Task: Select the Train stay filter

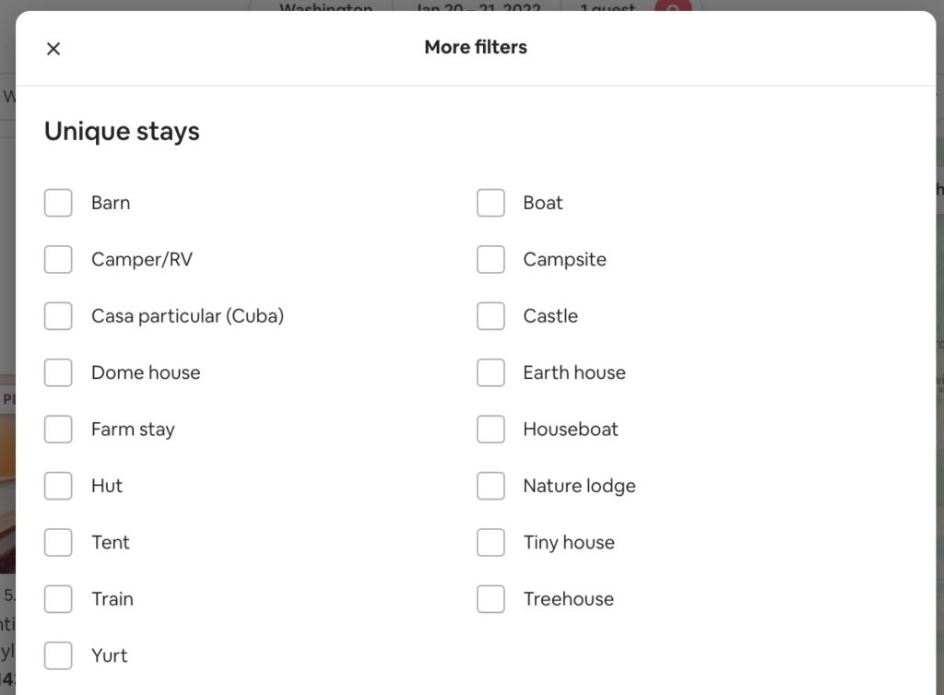Action: tap(58, 598)
